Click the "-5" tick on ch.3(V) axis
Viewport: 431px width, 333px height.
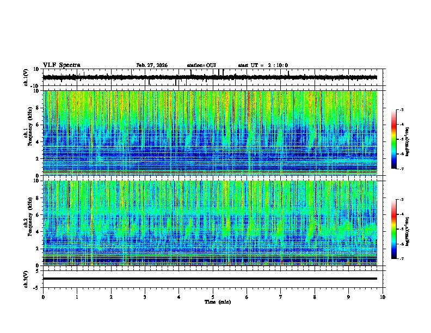tap(37, 288)
